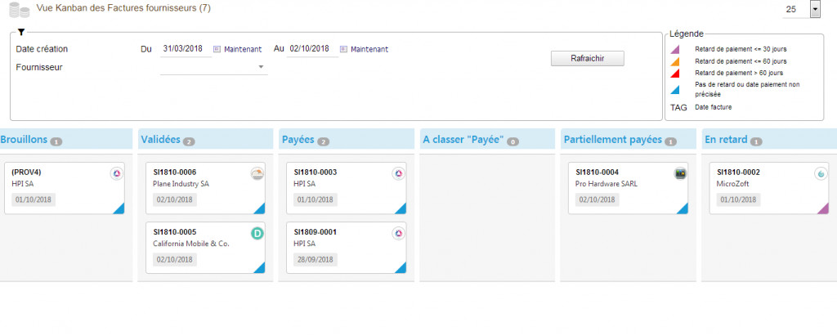Click Plane Industry SA logo on SI1810-0006
The image size is (837, 336).
(x=257, y=173)
